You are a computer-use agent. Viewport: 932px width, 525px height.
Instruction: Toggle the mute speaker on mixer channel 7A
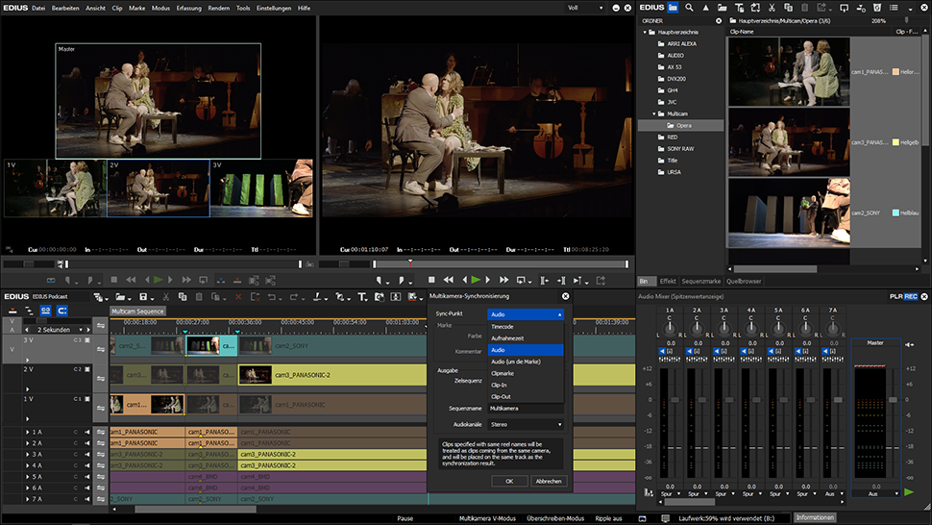(x=825, y=351)
